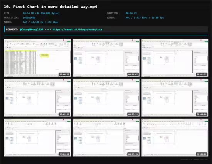
Task: Click the '00:06:43' duration value
Action: coord(131,13)
